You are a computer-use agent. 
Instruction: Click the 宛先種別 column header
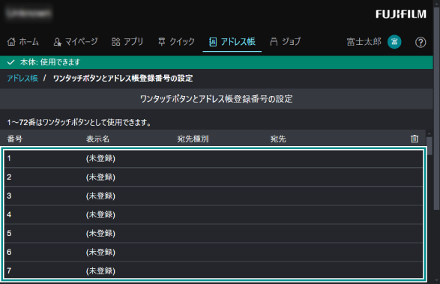pos(193,139)
